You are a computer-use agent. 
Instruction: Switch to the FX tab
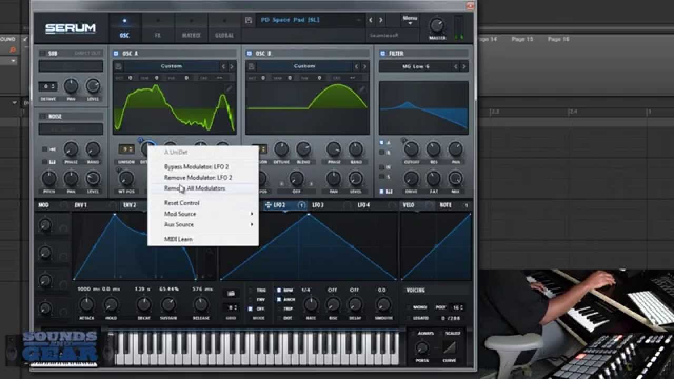pos(157,28)
